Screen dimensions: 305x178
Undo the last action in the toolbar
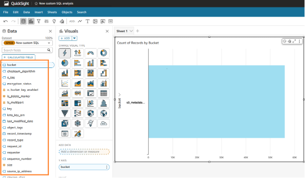coord(6,22)
